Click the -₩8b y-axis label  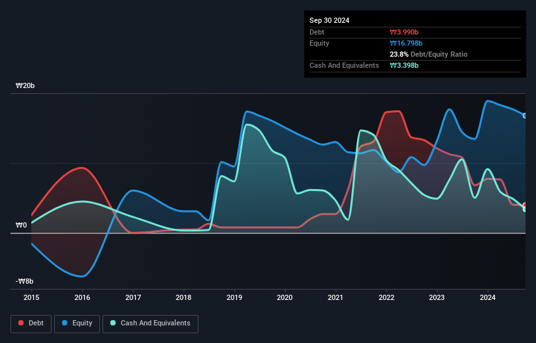click(x=25, y=281)
